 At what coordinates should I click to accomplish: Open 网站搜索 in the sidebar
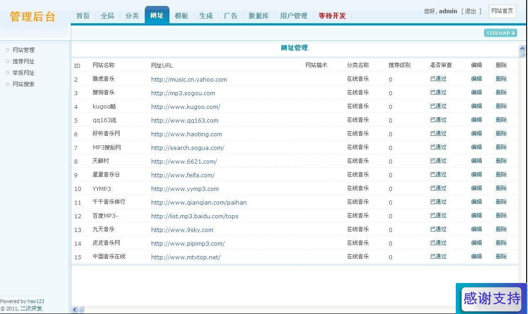coord(24,84)
